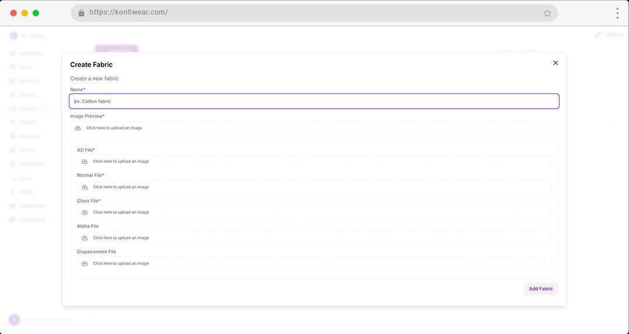View site info via the padlock icon
Image resolution: width=629 pixels, height=334 pixels.
pyautogui.click(x=81, y=13)
